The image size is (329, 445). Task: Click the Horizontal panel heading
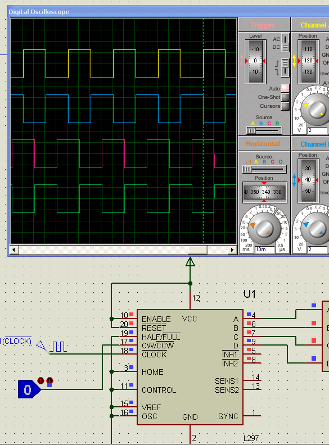pos(263,144)
